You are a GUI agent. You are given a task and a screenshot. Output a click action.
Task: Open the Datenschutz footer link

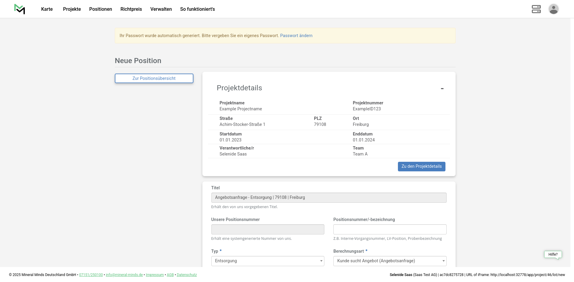coord(187,275)
